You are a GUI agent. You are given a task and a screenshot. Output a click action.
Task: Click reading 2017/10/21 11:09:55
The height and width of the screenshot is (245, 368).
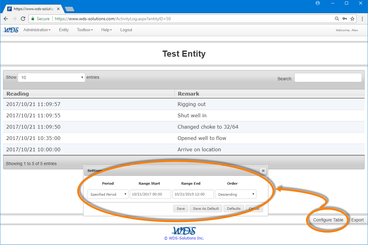pos(33,115)
